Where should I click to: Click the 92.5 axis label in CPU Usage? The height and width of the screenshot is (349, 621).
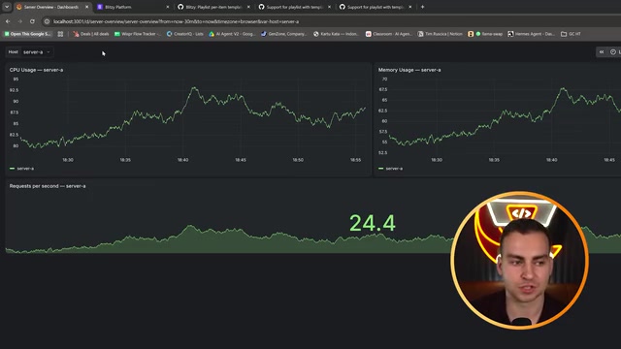click(x=14, y=90)
